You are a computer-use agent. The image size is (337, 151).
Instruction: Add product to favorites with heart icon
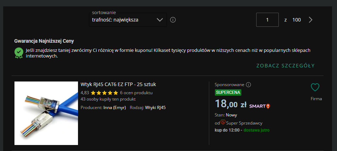(315, 87)
